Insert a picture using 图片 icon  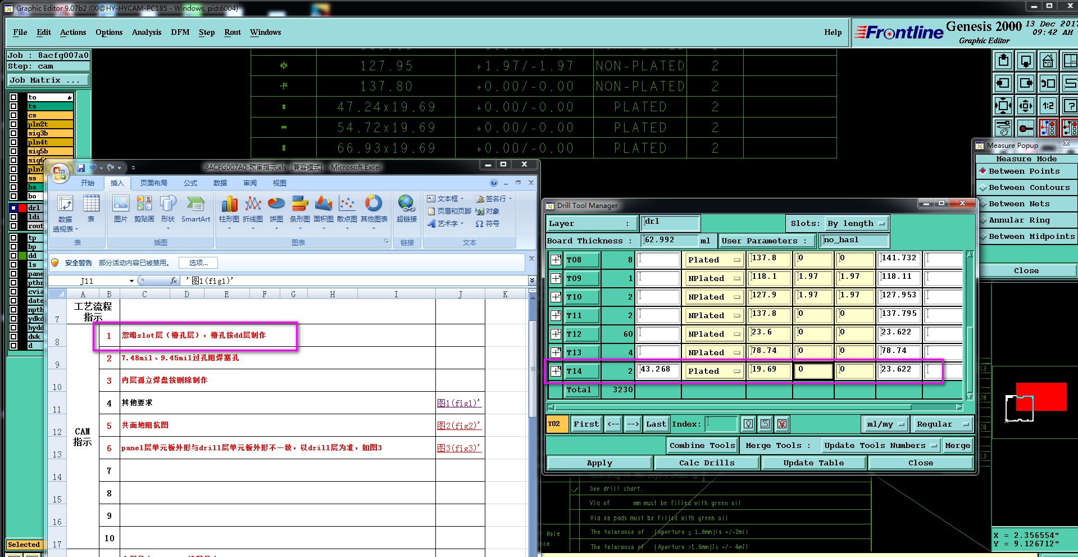(x=120, y=209)
